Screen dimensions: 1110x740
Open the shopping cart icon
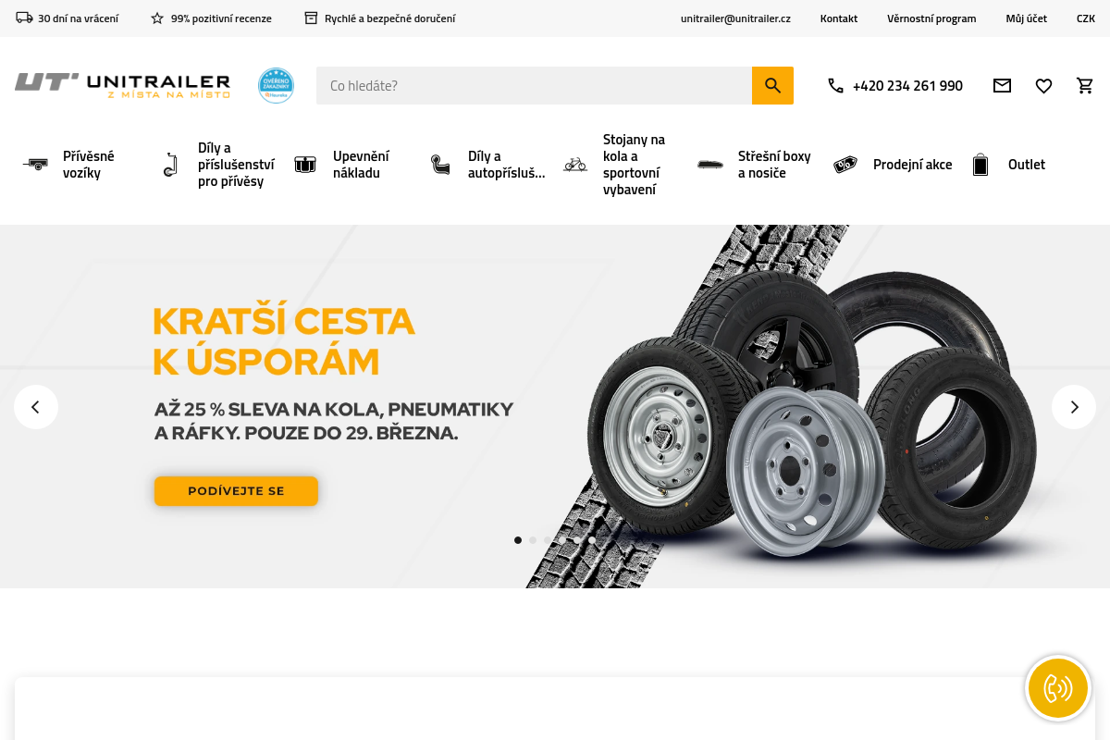pos(1085,86)
